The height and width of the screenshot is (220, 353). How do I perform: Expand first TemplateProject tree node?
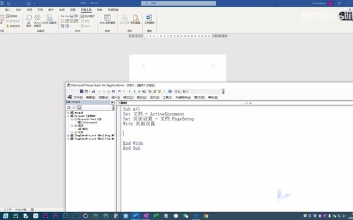(68, 136)
